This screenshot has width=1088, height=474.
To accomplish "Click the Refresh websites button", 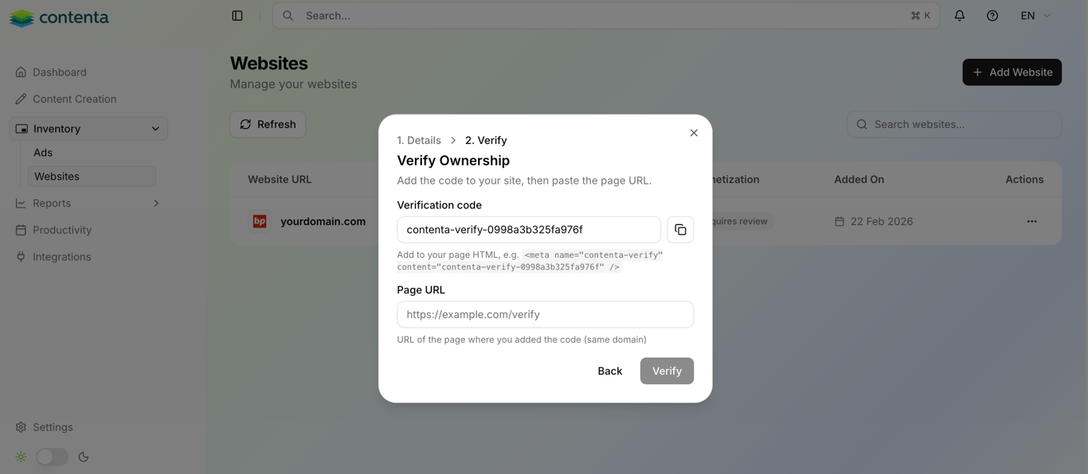I will pyautogui.click(x=268, y=124).
